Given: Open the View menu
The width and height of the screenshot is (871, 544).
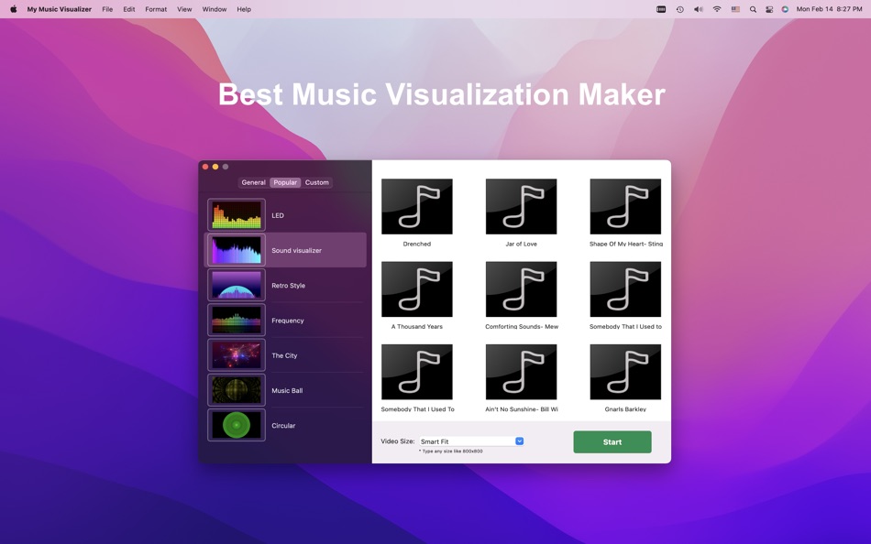Looking at the screenshot, I should tap(184, 9).
